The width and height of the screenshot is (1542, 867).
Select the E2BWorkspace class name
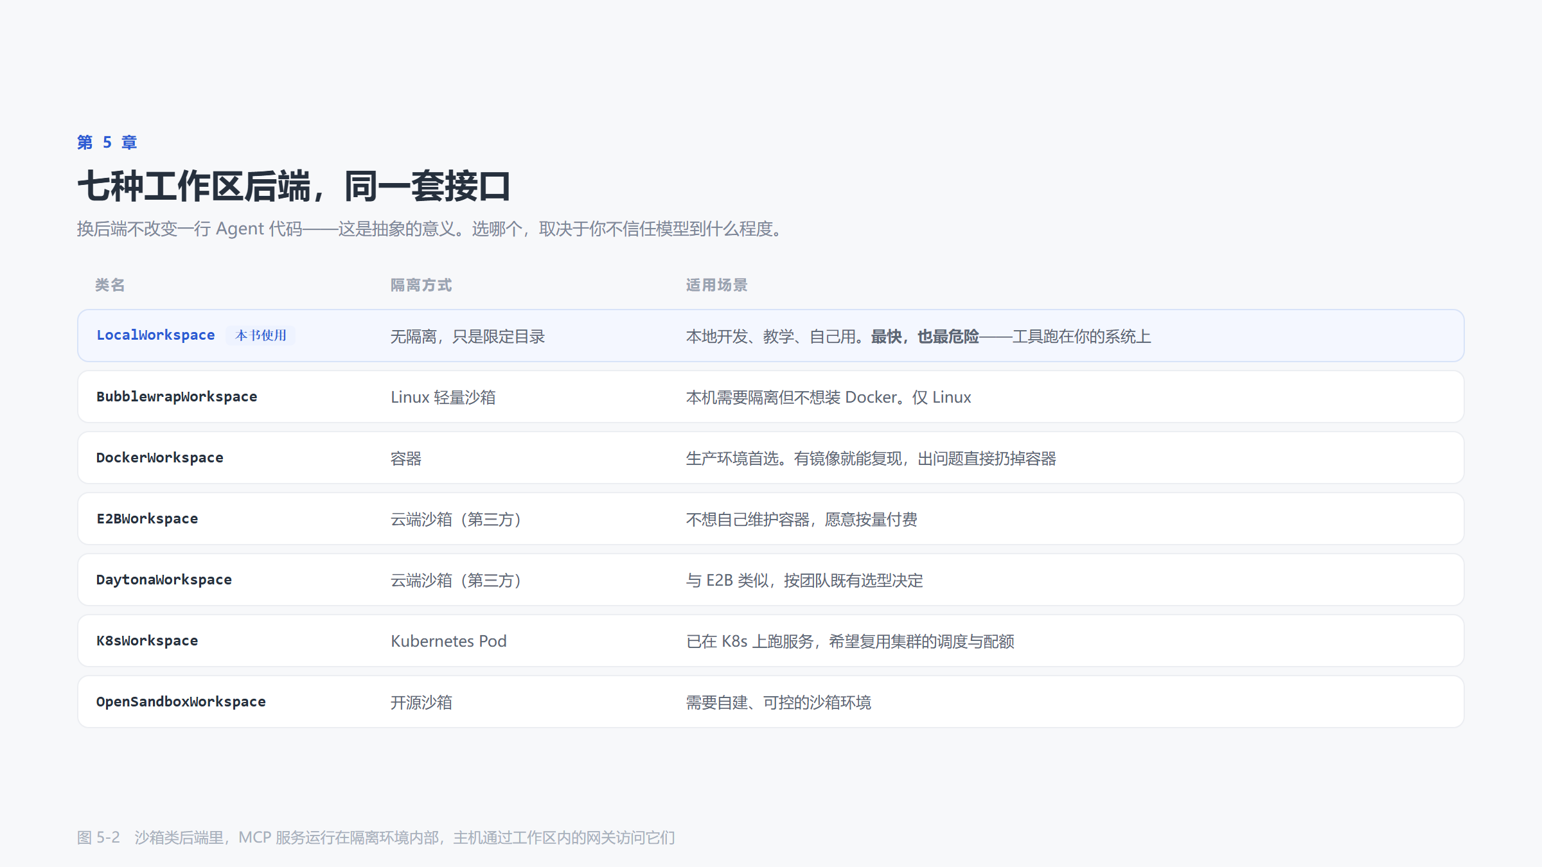click(x=147, y=519)
